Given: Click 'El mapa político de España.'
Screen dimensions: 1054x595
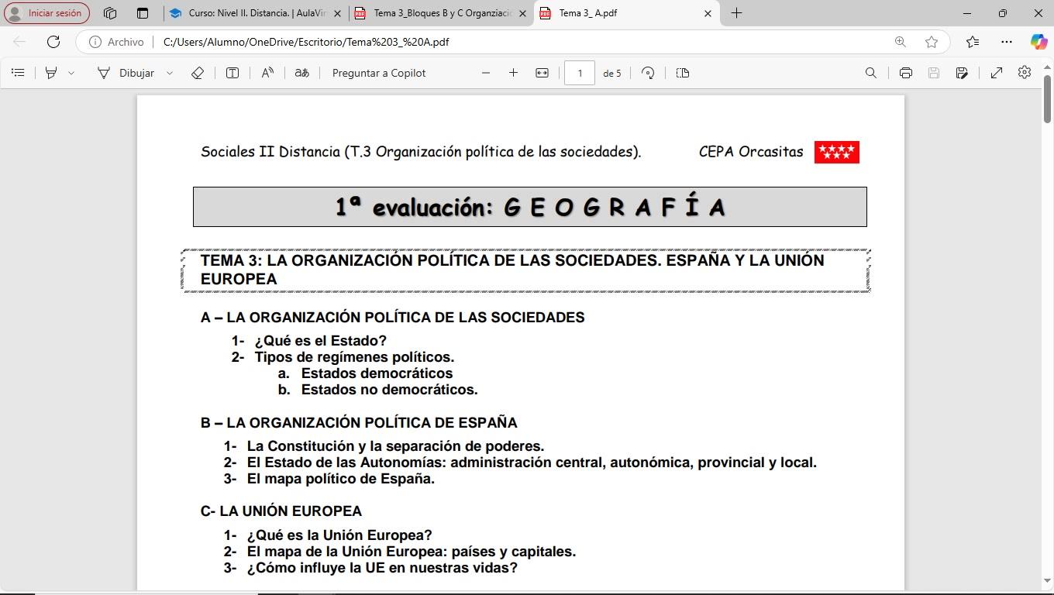Looking at the screenshot, I should 341,479.
